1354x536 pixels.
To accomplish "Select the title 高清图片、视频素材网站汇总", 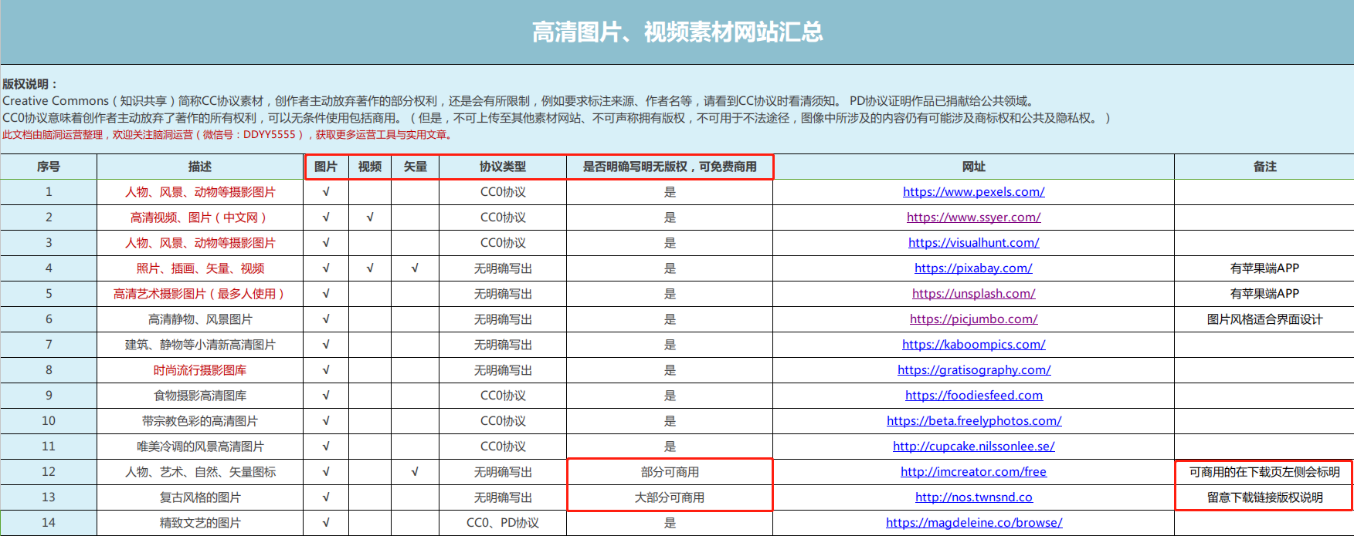I will [677, 32].
